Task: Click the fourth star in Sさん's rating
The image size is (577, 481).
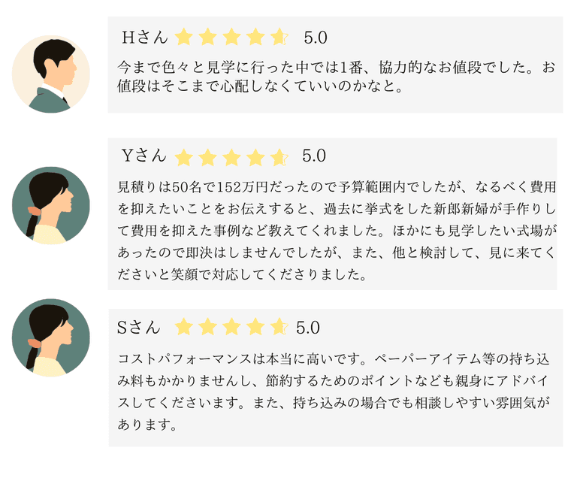Action: pos(255,327)
